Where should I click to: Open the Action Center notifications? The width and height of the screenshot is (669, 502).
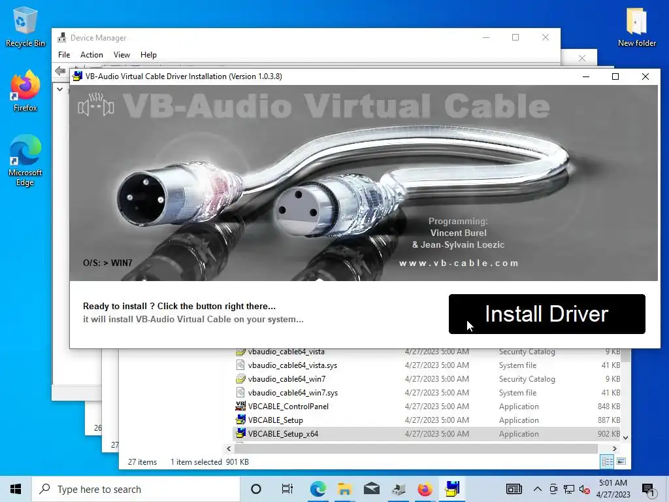[649, 489]
